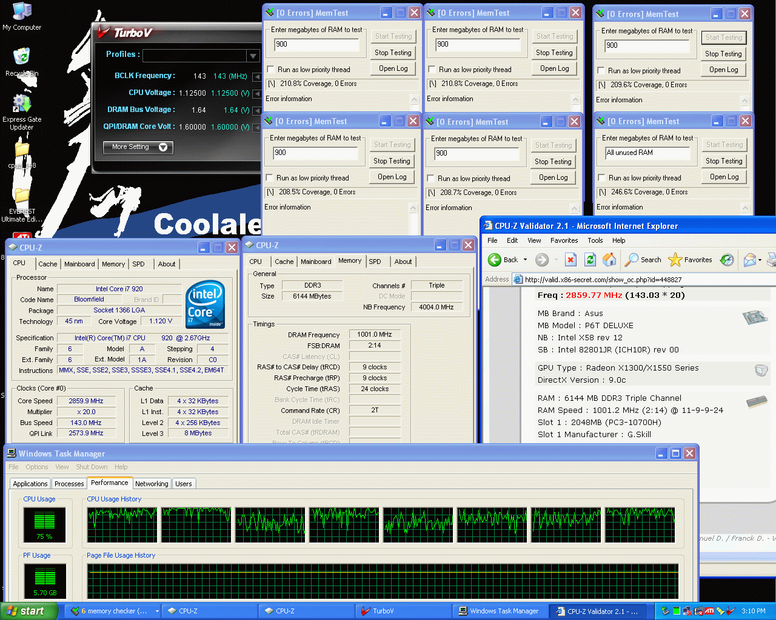Open the Back button history dropdown arrow in IE
The image size is (776, 620).
click(525, 260)
